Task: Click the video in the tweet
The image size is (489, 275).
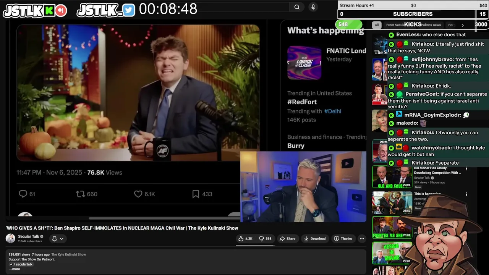Action: click(138, 93)
